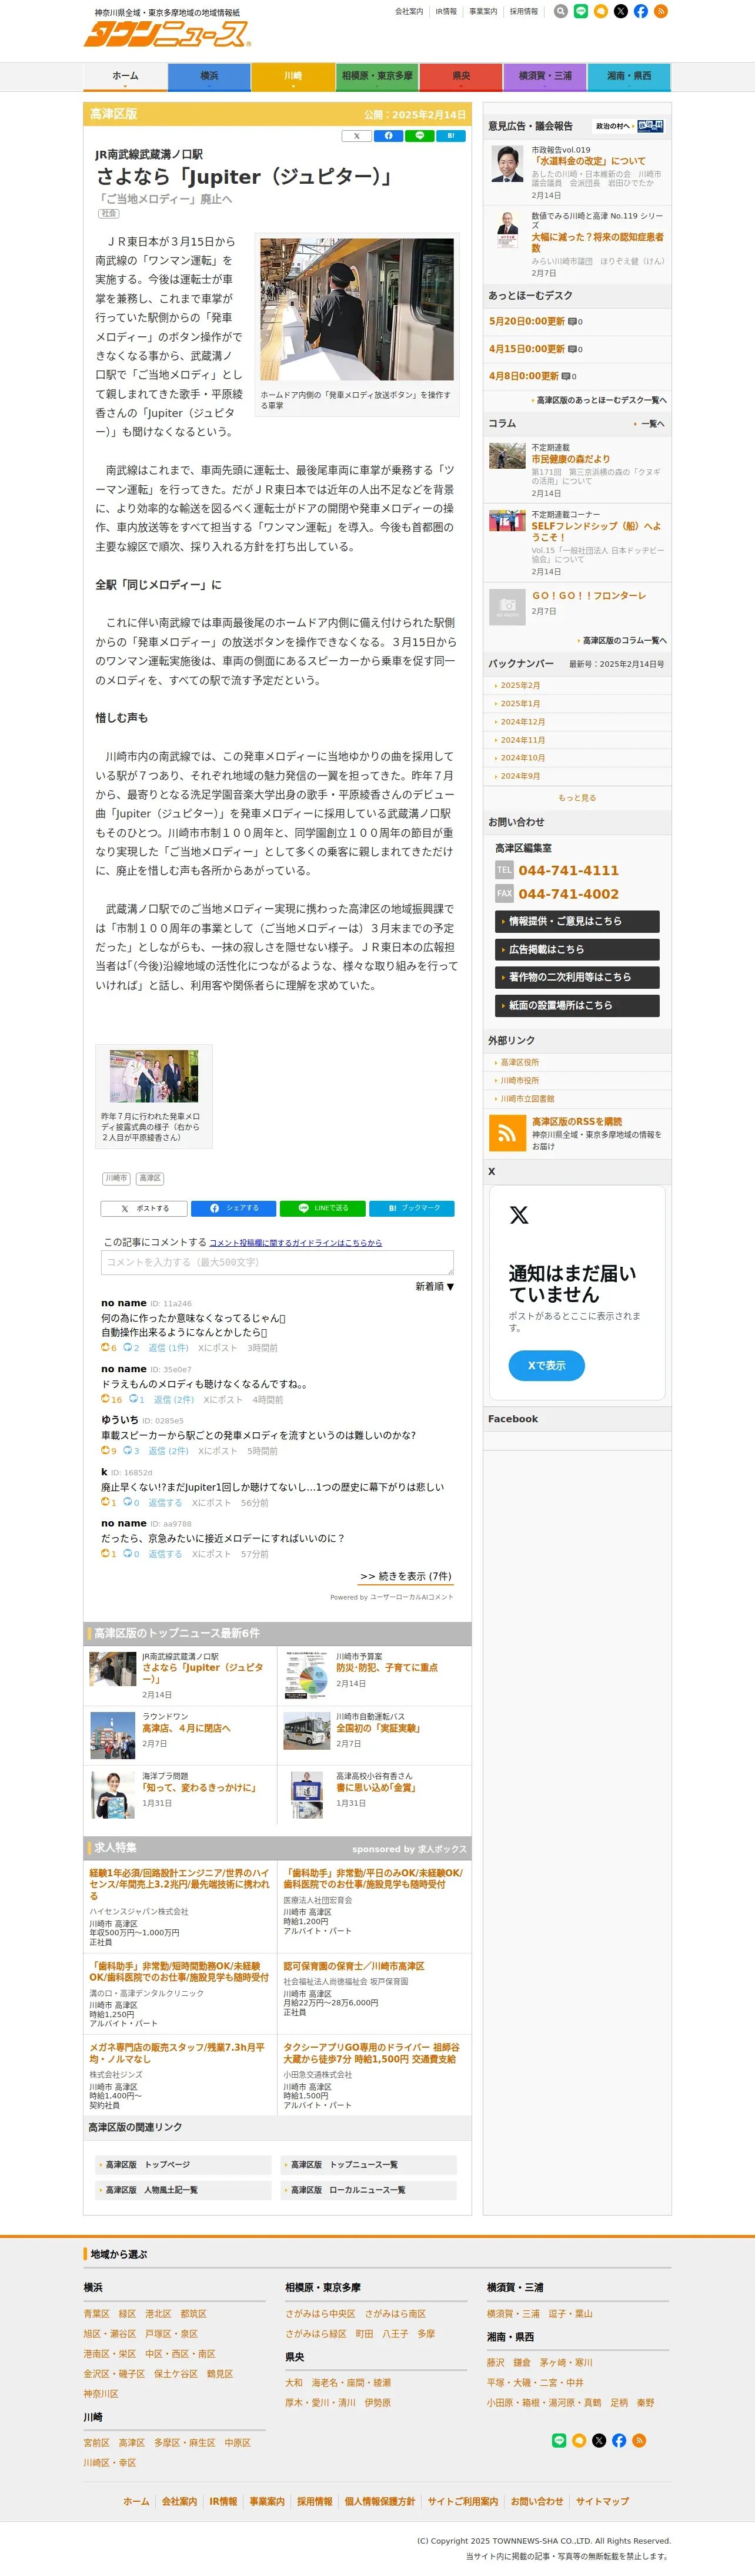Select the 横浜 navigation tab

pos(209,77)
